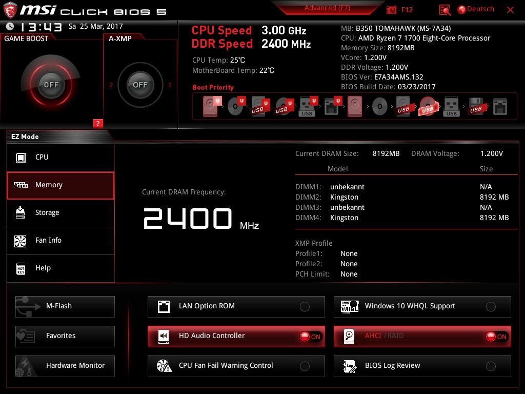The image size is (525, 394).
Task: Enable the BIOS Log Review toggle
Action: 491,366
